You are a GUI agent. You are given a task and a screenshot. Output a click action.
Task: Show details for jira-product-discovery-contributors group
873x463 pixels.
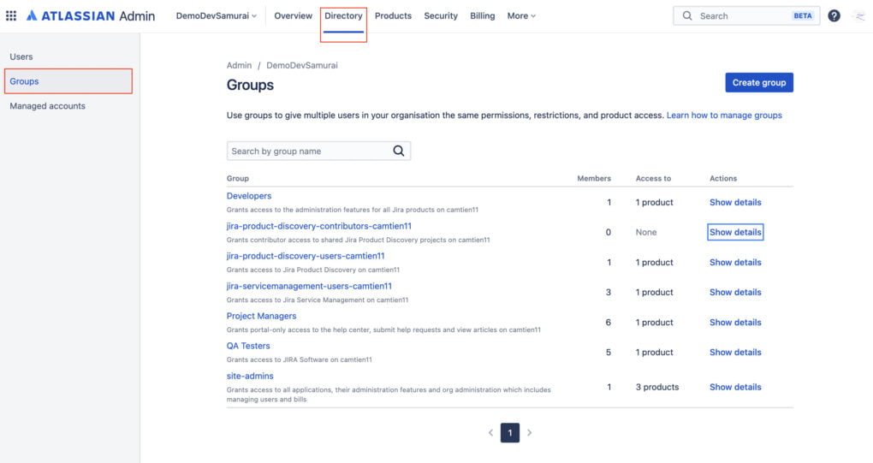(x=735, y=232)
